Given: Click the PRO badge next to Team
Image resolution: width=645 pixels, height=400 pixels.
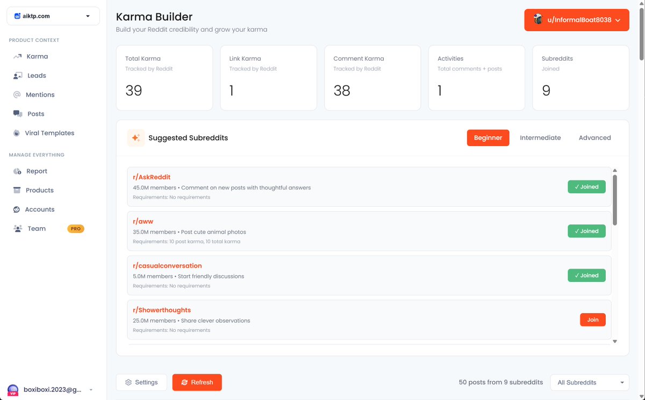Looking at the screenshot, I should click(76, 229).
